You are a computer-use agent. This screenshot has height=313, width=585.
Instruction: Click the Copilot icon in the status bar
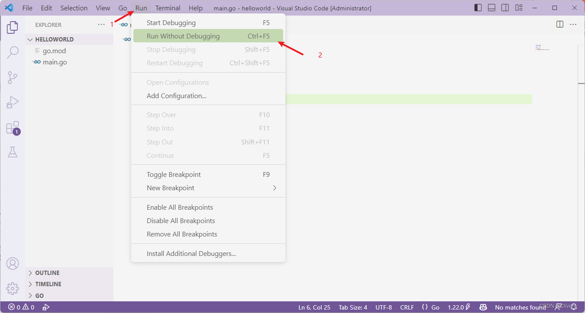483,307
